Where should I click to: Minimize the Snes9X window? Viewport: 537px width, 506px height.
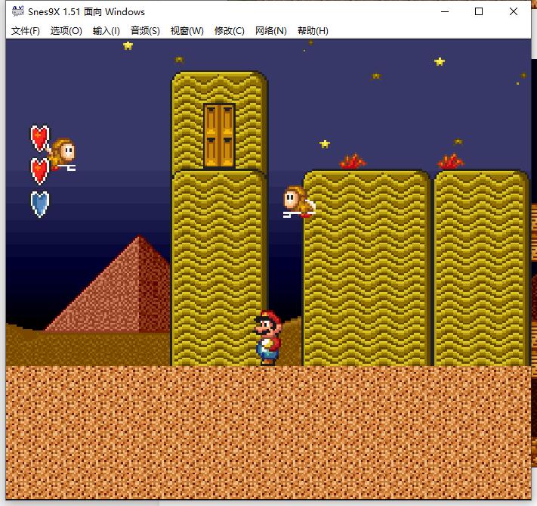click(x=445, y=11)
